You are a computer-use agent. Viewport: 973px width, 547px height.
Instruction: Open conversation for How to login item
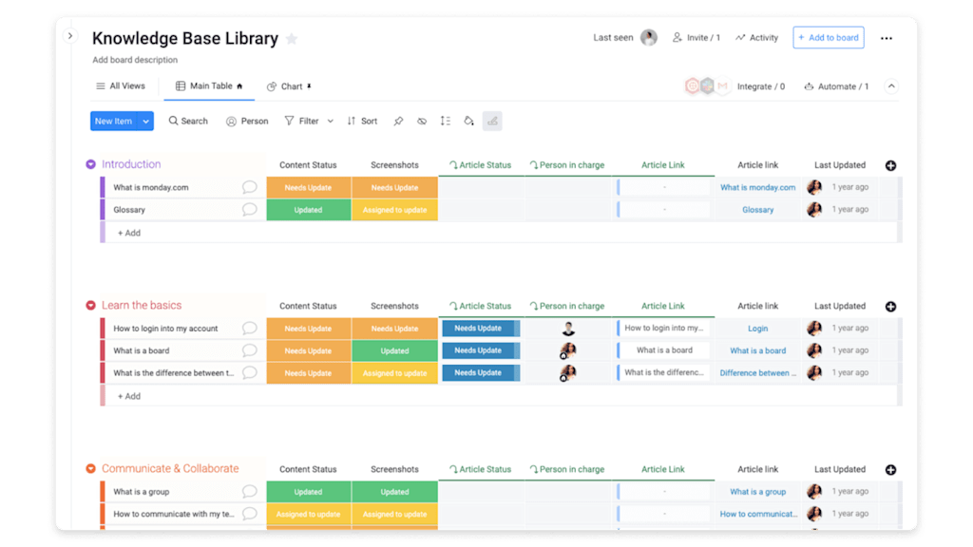[250, 328]
